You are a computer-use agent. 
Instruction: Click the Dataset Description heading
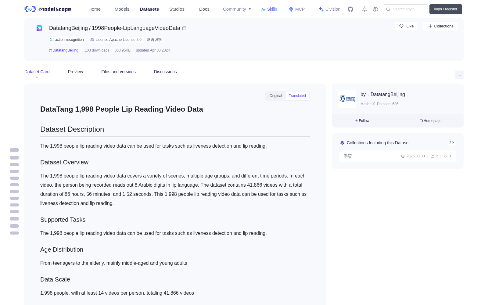(x=72, y=129)
